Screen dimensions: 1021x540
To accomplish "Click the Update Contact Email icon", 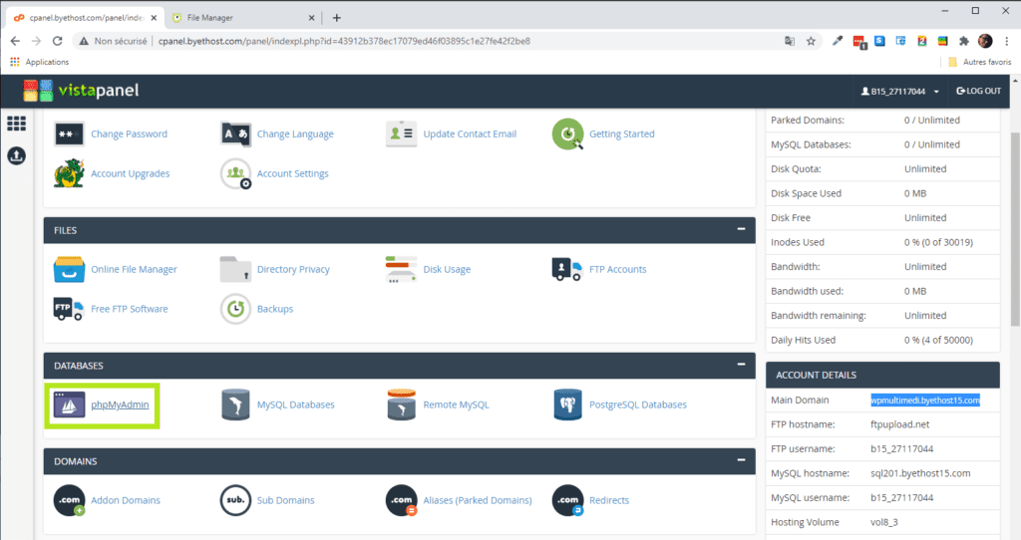I will pyautogui.click(x=401, y=134).
